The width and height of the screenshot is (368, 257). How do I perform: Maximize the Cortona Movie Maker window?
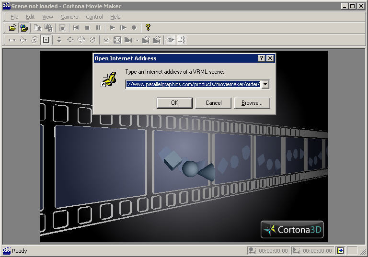[353, 6]
